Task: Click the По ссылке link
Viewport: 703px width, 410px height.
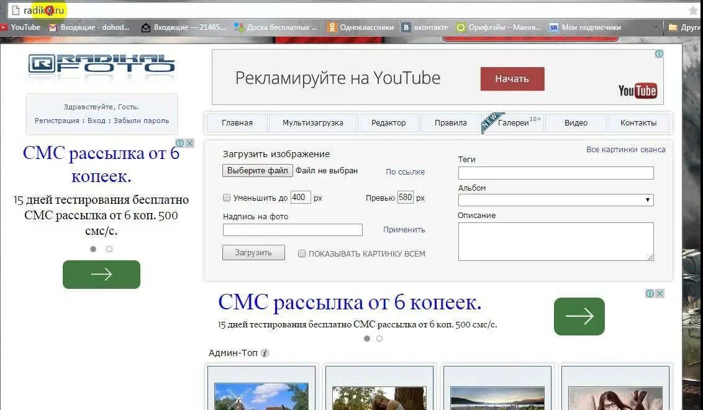Action: (x=406, y=172)
